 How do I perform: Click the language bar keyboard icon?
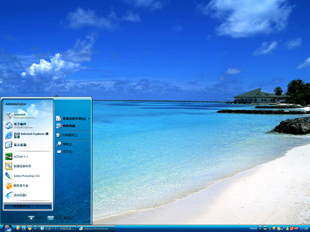(265, 228)
